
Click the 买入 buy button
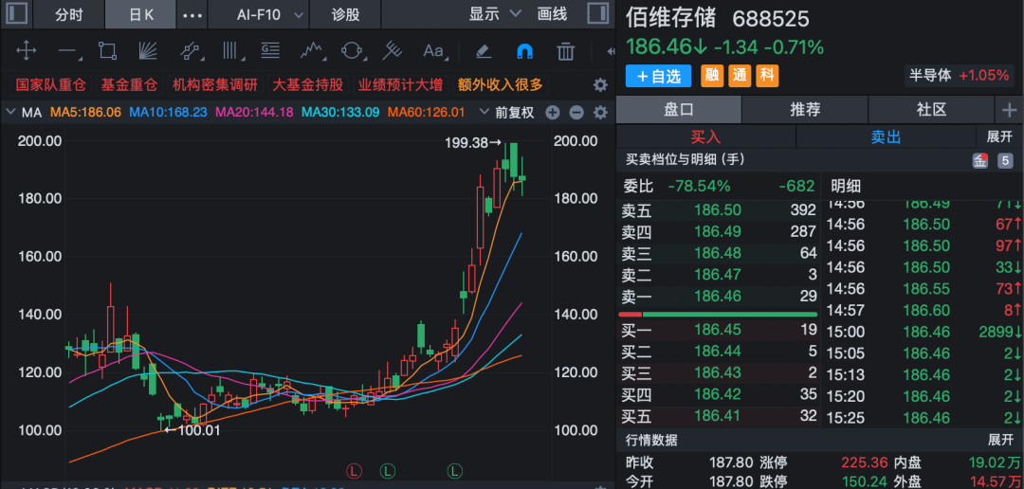point(705,137)
